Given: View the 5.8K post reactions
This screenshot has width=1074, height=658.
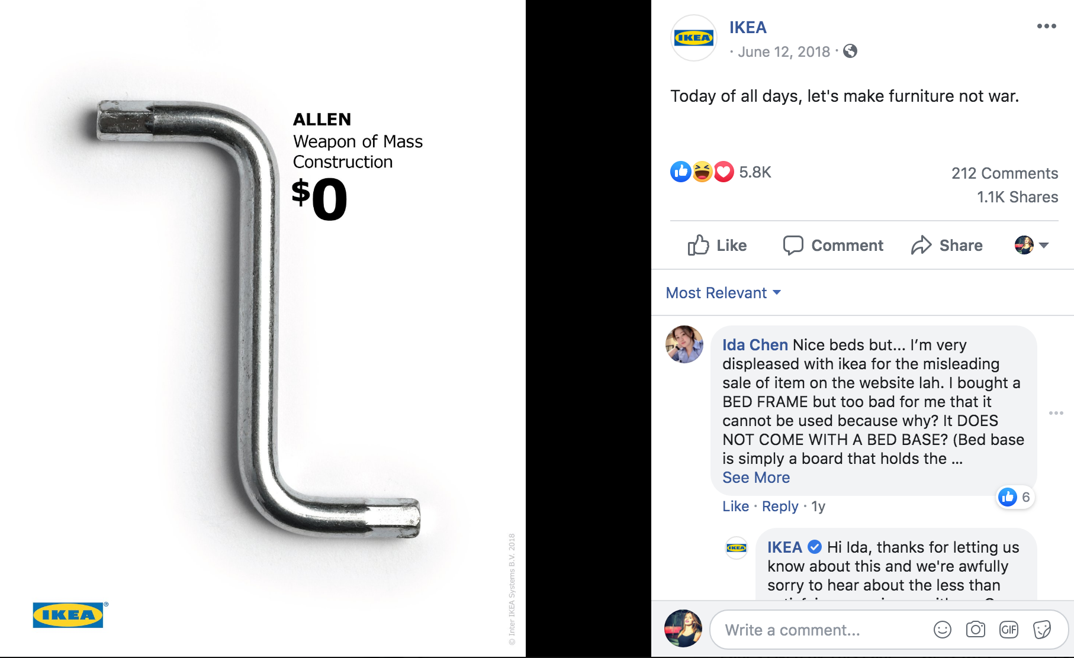Looking at the screenshot, I should (755, 172).
